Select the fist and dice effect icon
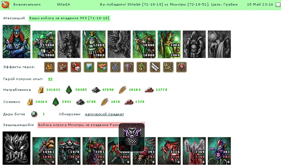This screenshot has width=281, height=167. coord(76,67)
